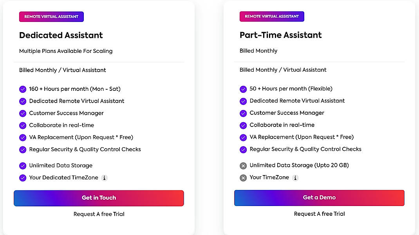Select the Part-Time Assistant plan title
Screen dimensions: 419x235
coord(280,35)
